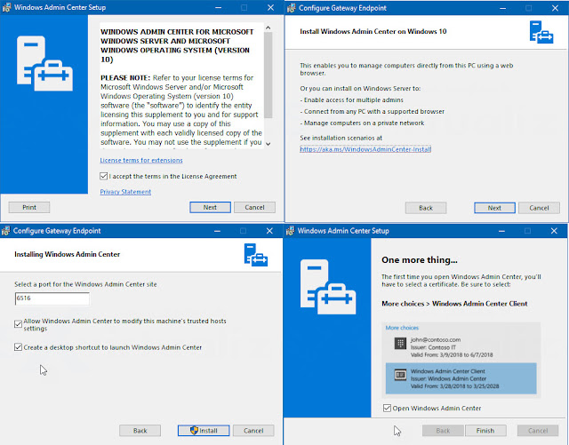Click installer icon in Install on Windows 10 title bar
Viewport: 569px width, 445px height.
coord(291,8)
